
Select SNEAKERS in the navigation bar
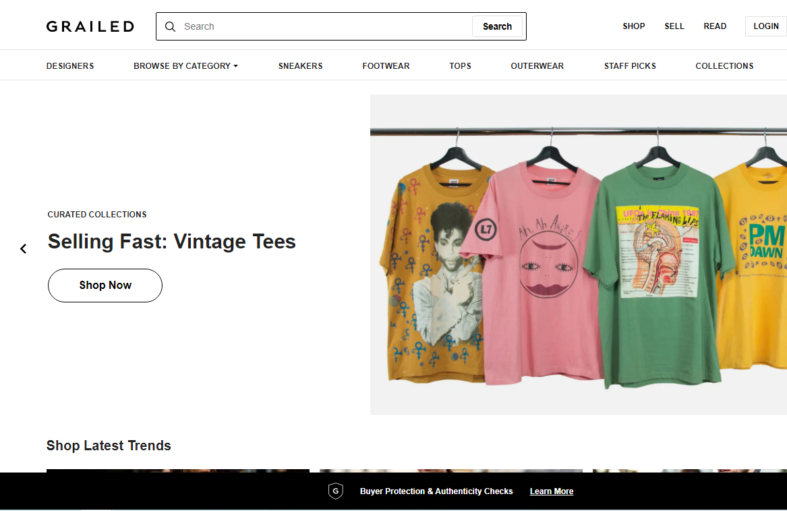pos(300,66)
